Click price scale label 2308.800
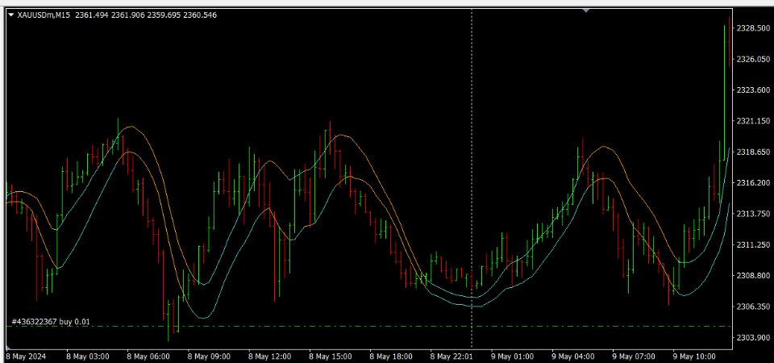 pyautogui.click(x=753, y=276)
